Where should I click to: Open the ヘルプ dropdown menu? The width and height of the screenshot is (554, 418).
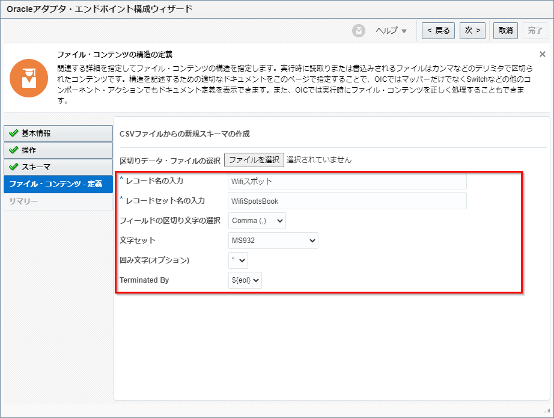pyautogui.click(x=391, y=31)
